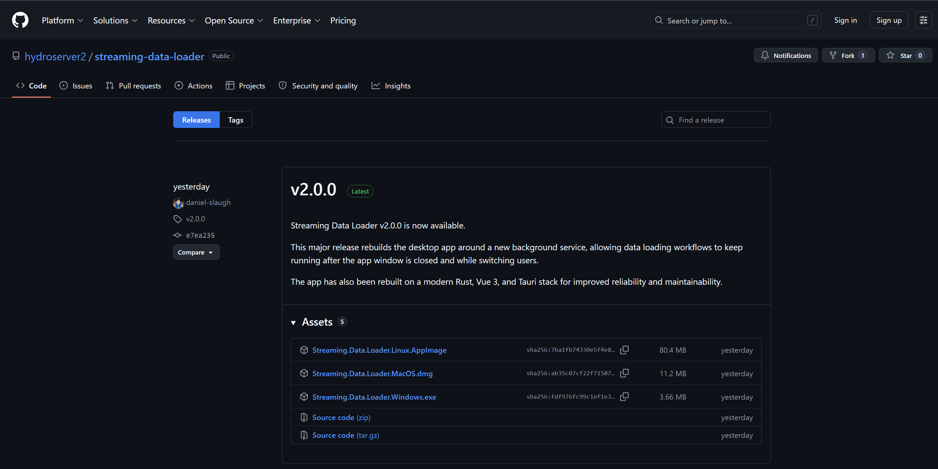The width and height of the screenshot is (938, 469).
Task: Open the v2.0.0 tag link
Action: (196, 219)
